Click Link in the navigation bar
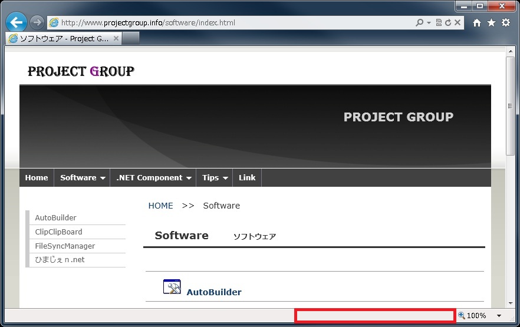Screen dimensions: 520x327 coord(247,178)
